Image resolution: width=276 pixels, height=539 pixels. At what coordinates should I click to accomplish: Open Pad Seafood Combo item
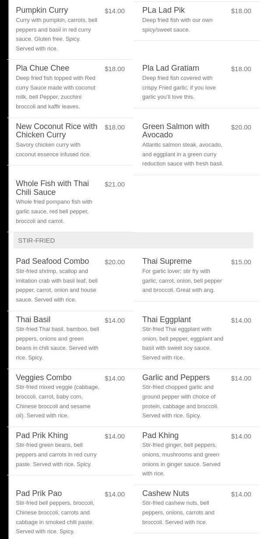(x=52, y=261)
